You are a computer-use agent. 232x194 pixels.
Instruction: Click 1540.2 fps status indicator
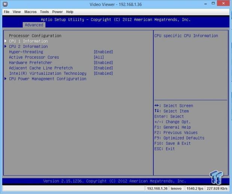pyautogui.click(x=195, y=188)
